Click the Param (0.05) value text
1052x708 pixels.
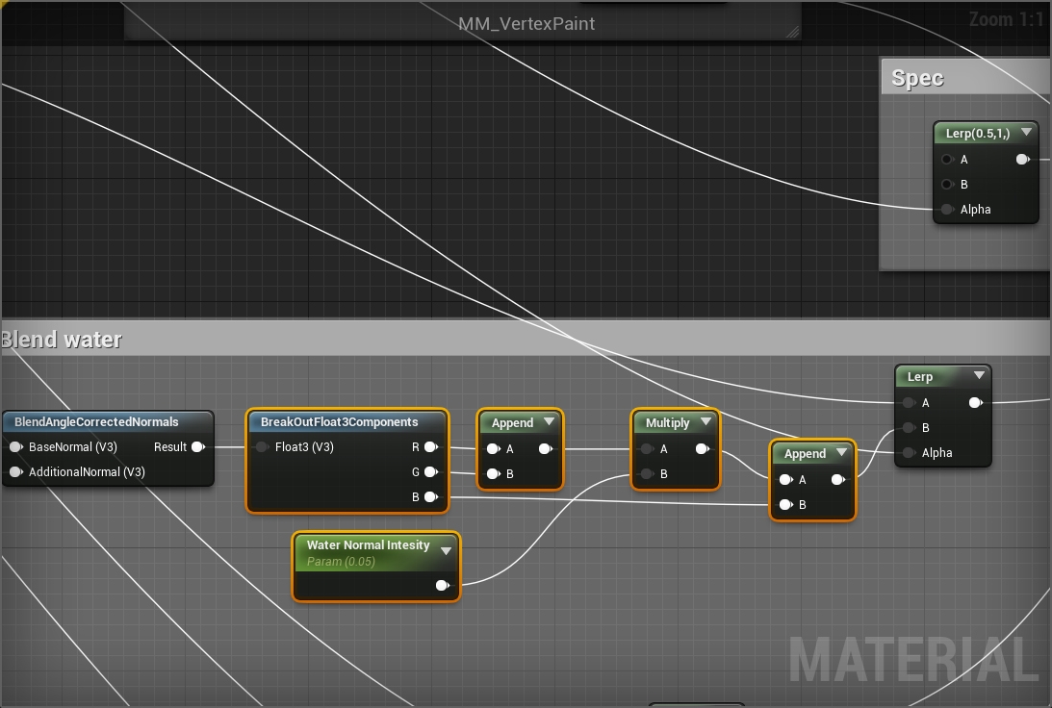341,562
